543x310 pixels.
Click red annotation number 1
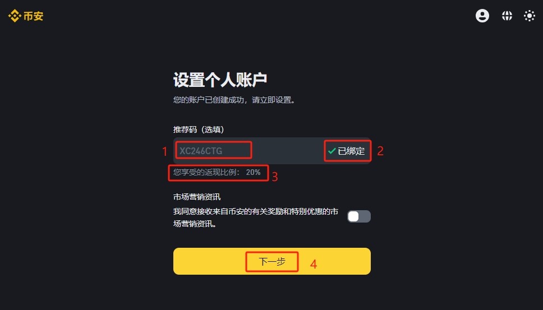pyautogui.click(x=165, y=151)
